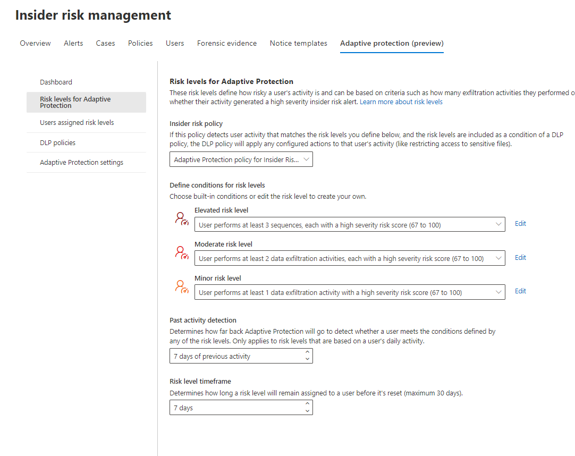Expand the Elevated risk level condition dropdown
575x456 pixels.
click(x=350, y=225)
